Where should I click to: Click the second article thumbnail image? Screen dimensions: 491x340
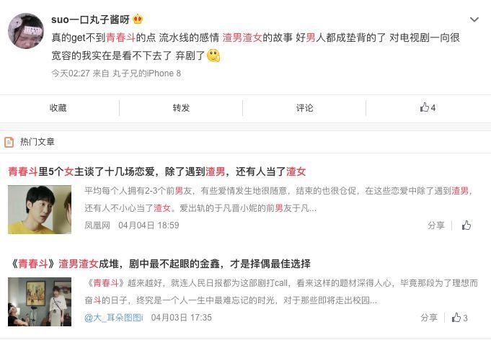coord(40,302)
